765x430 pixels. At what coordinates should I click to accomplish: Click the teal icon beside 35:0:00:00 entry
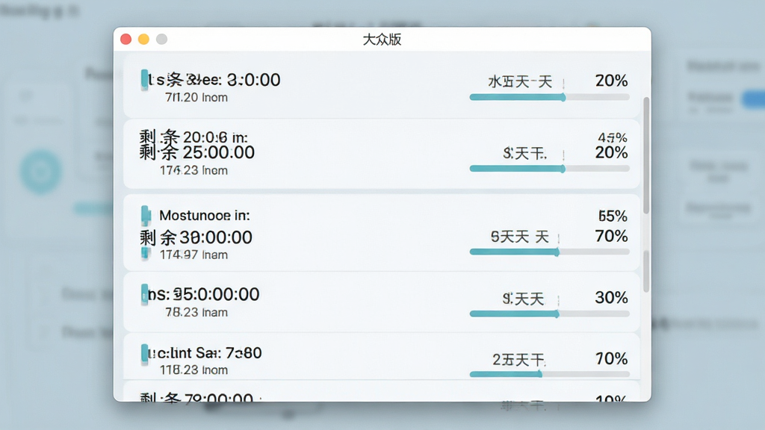[x=144, y=294]
